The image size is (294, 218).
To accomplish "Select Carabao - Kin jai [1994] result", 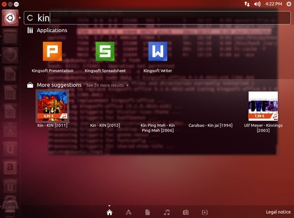I will tap(210, 125).
